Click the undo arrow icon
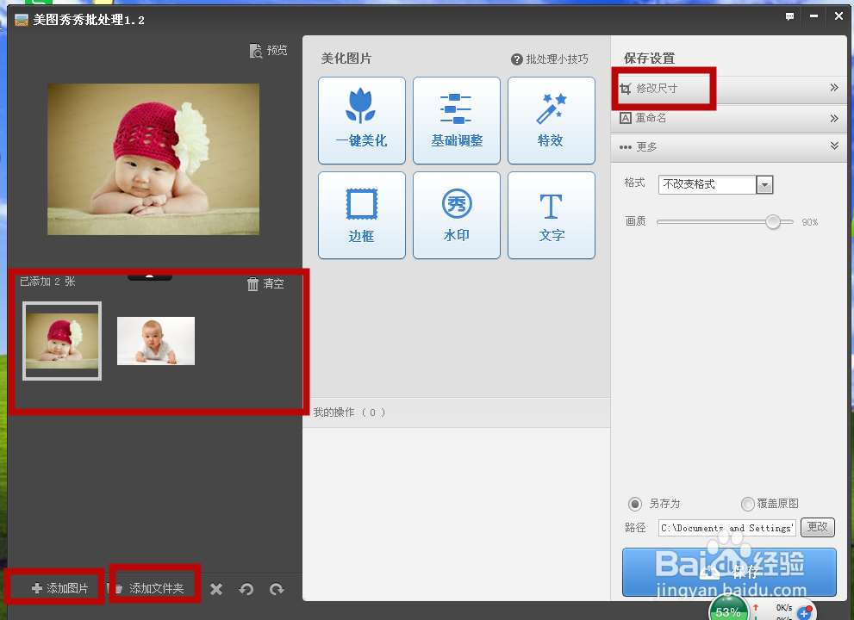The image size is (854, 620). (x=246, y=590)
